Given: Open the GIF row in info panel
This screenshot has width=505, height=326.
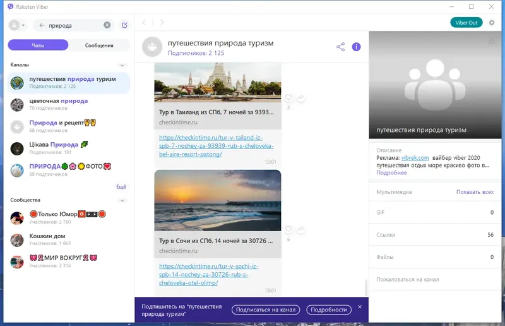Looking at the screenshot, I should click(435, 212).
